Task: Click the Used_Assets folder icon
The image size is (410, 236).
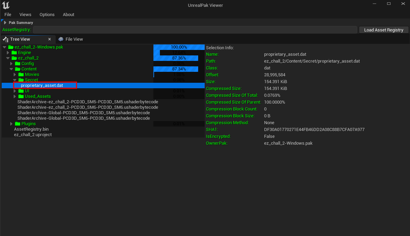Action: pos(21,96)
